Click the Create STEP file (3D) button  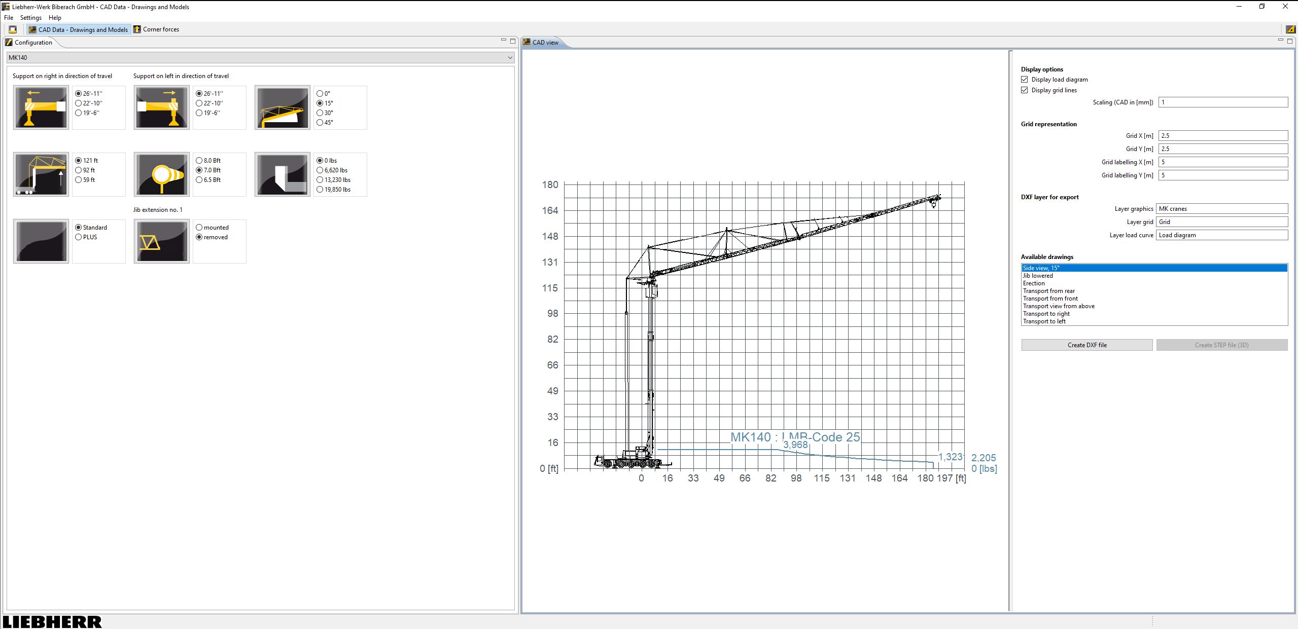point(1221,345)
